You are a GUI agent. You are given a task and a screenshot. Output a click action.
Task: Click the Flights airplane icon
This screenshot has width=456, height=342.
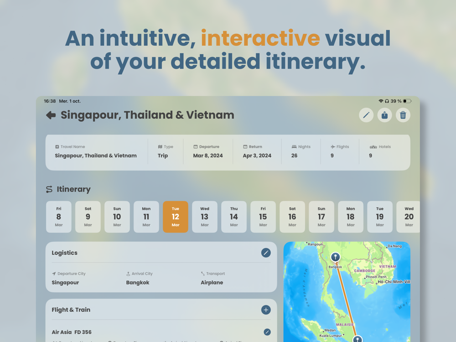click(333, 147)
